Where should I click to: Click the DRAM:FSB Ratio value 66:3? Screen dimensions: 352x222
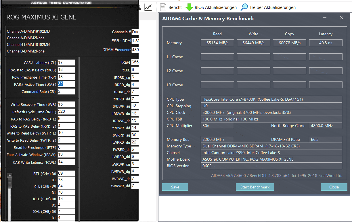click(x=326, y=139)
